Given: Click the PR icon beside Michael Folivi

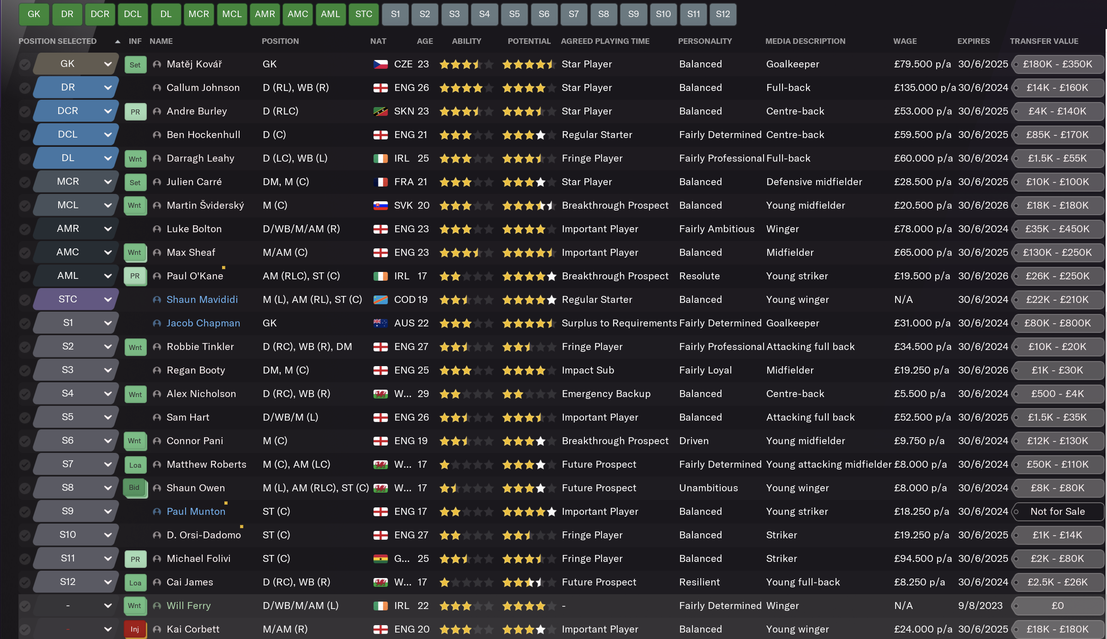Looking at the screenshot, I should [135, 559].
